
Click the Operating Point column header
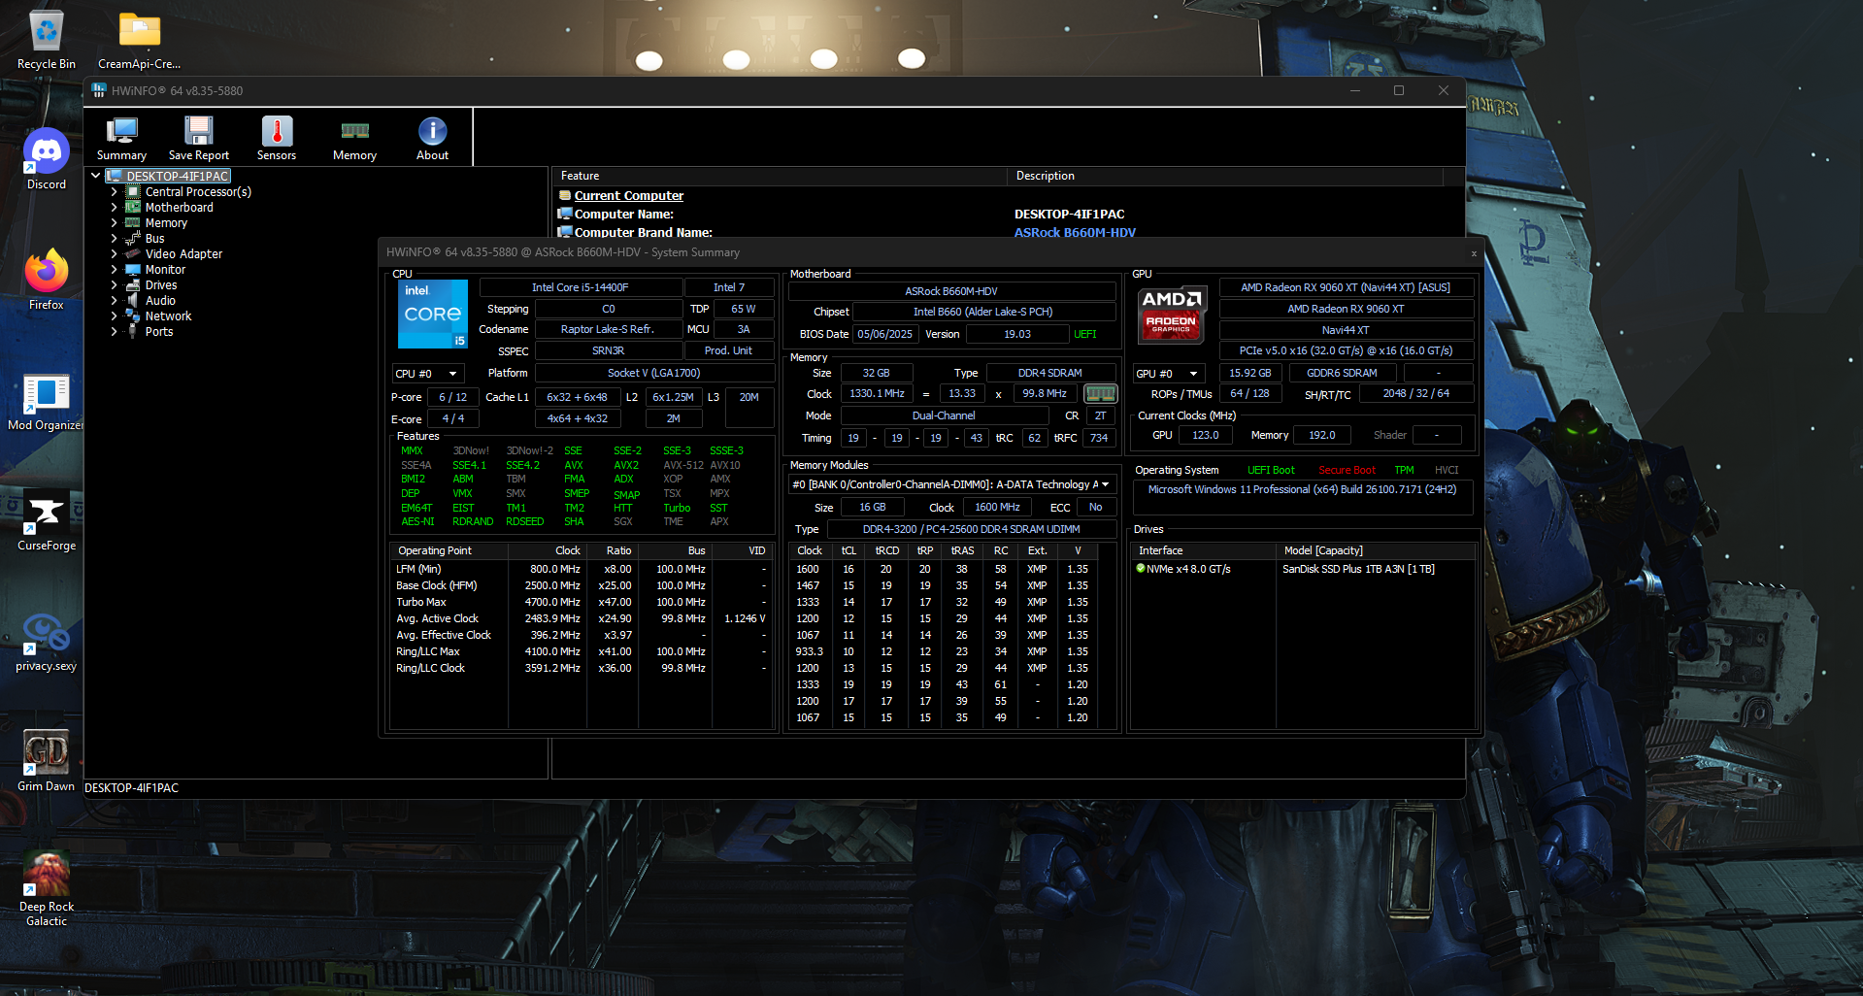[x=448, y=550]
